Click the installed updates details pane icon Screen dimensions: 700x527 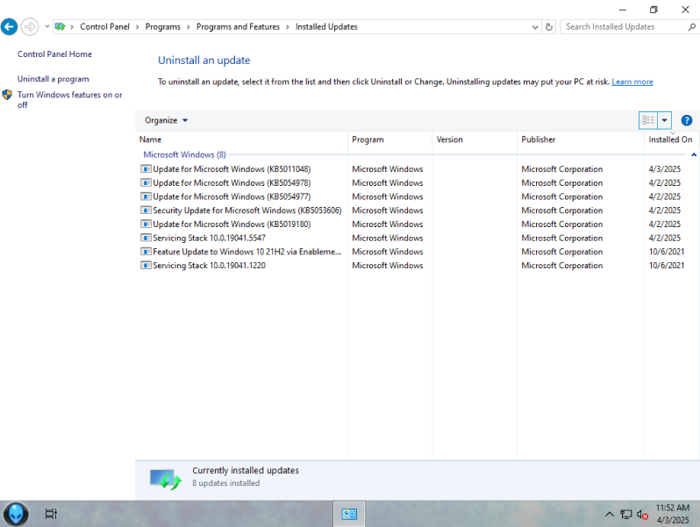pyautogui.click(x=166, y=480)
